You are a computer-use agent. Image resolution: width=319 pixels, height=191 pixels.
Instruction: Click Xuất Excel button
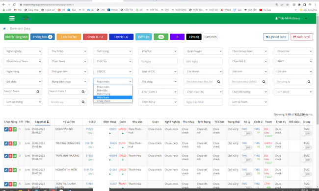(302, 37)
